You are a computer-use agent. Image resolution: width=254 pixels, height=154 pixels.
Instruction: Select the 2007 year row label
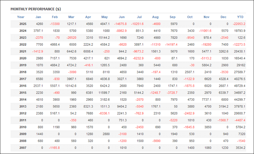coord(23,148)
